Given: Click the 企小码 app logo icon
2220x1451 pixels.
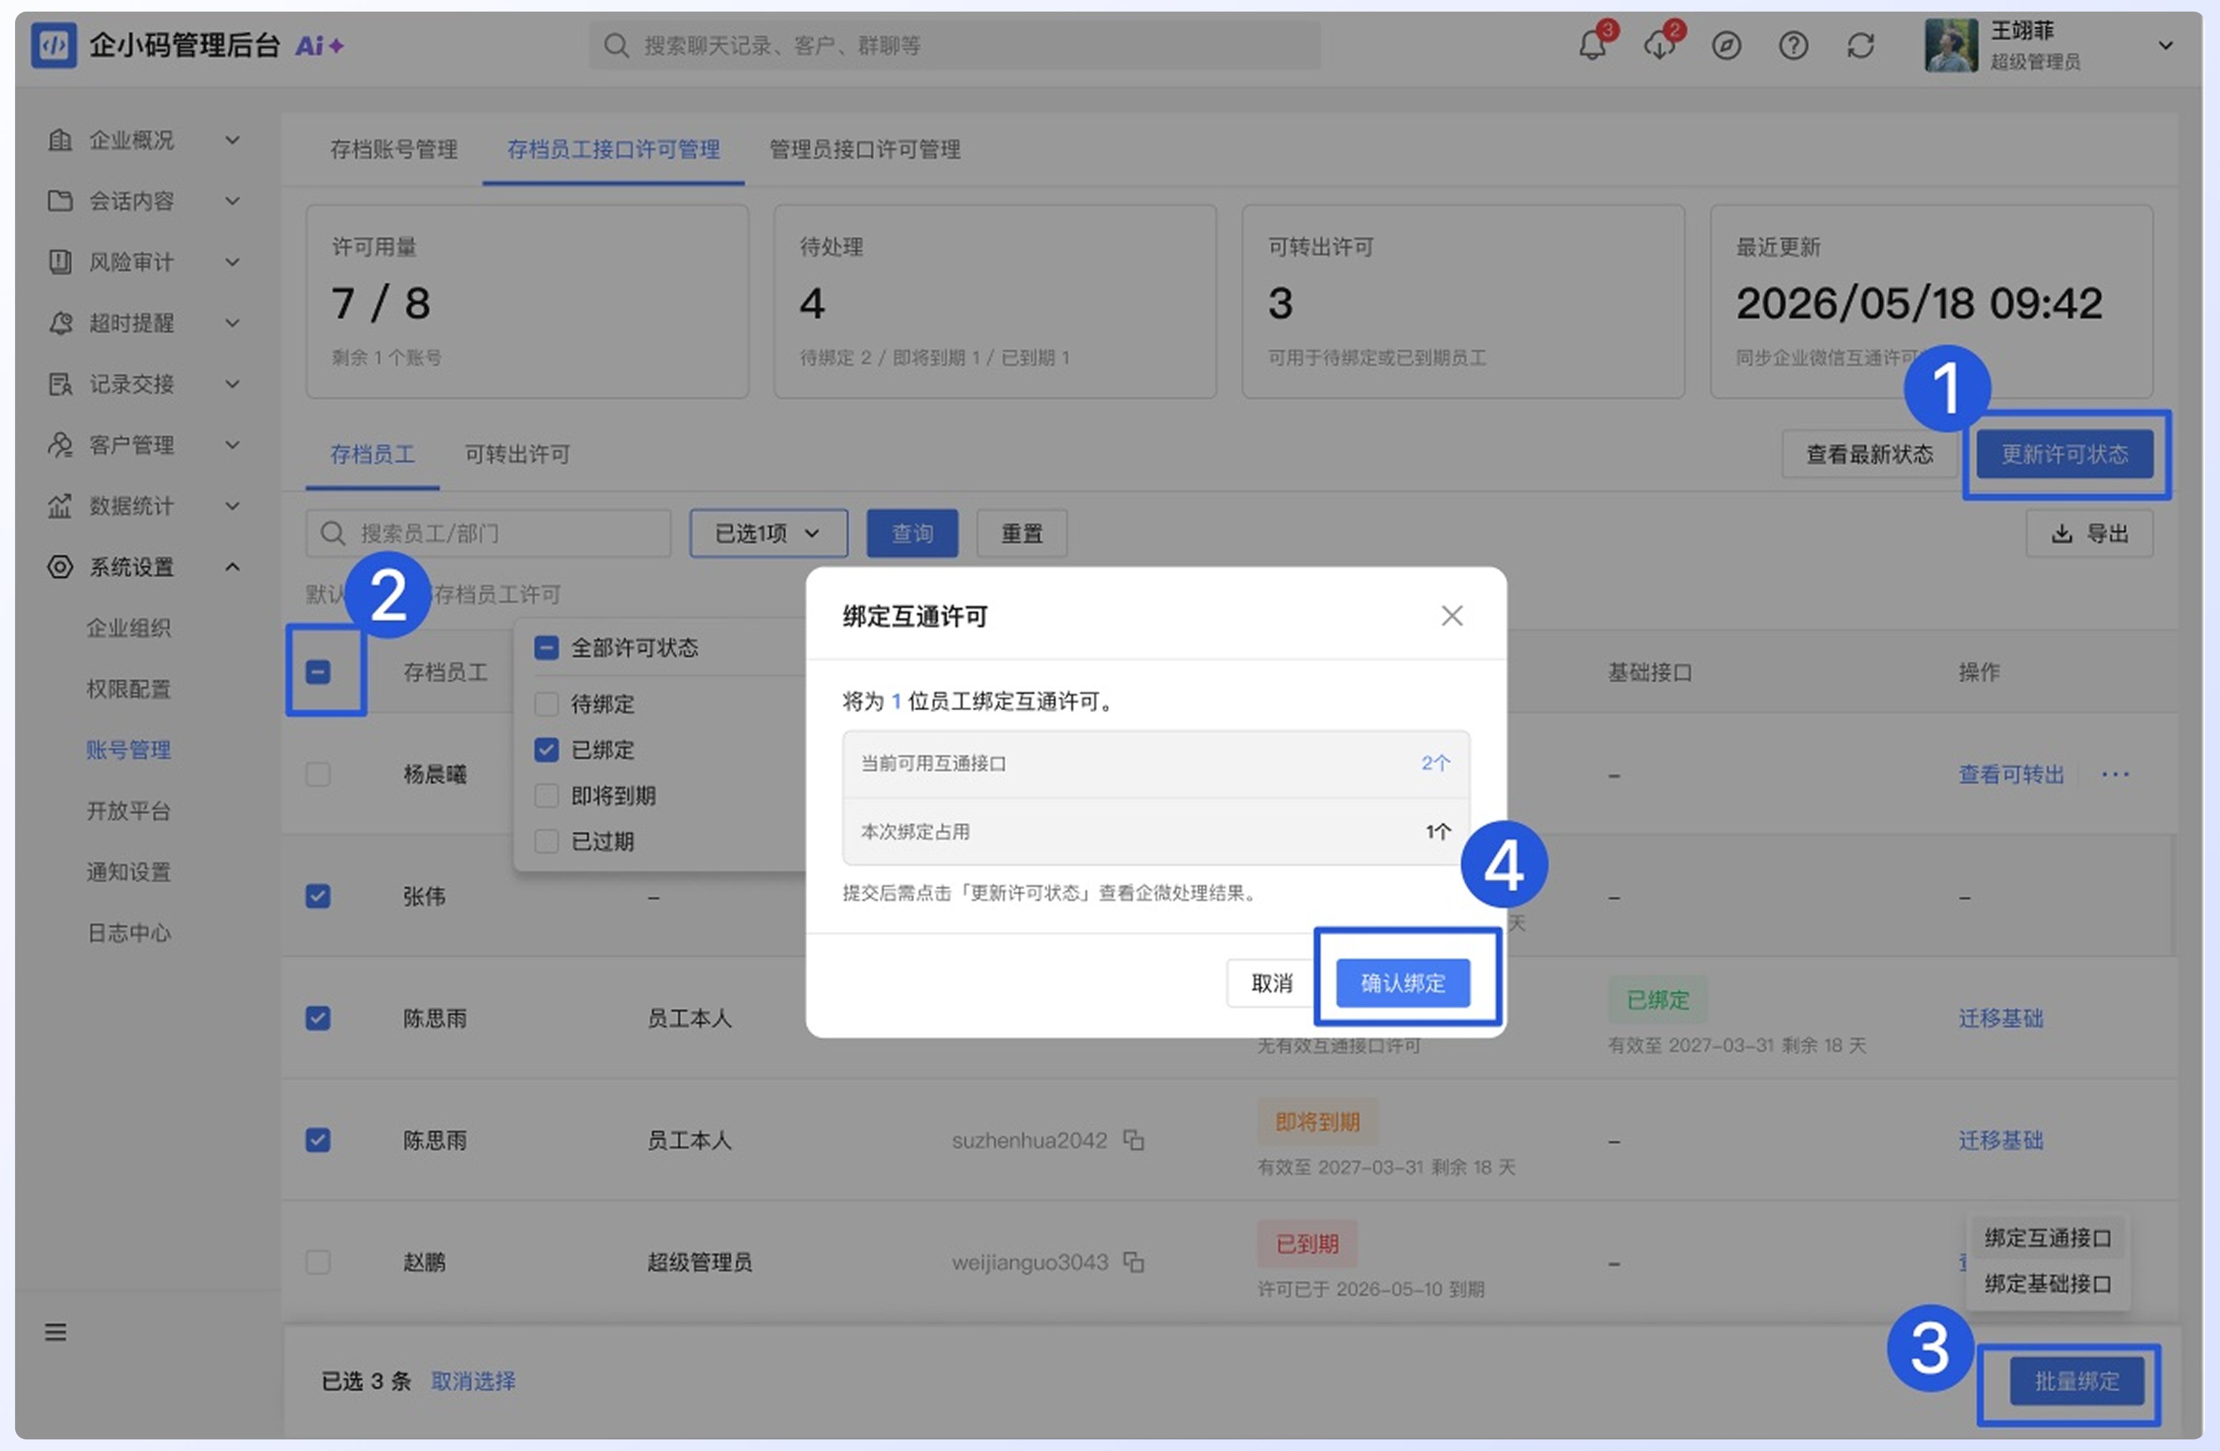Looking at the screenshot, I should [x=53, y=45].
